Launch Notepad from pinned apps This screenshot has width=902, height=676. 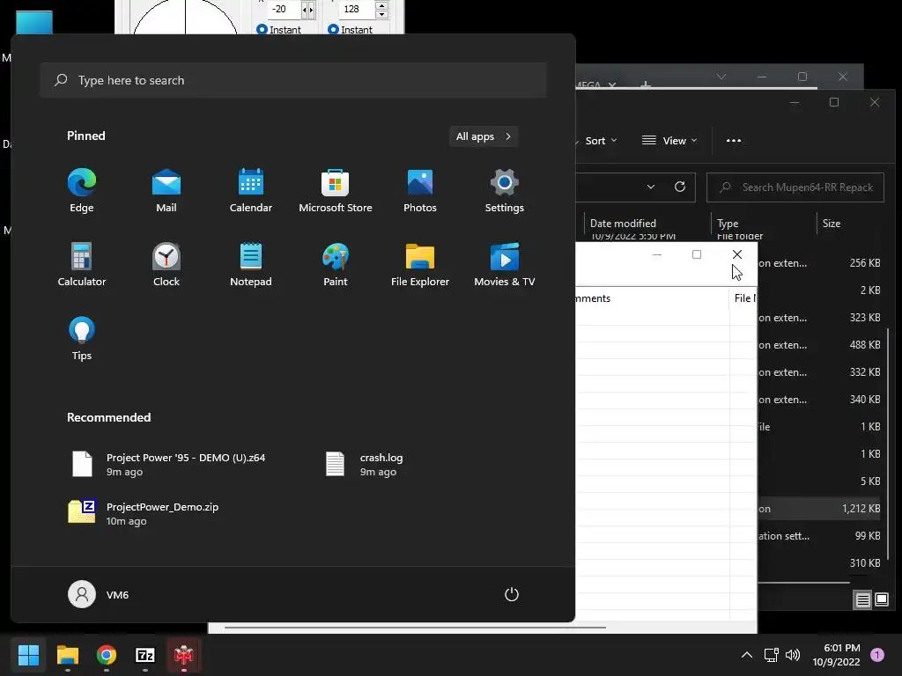click(x=251, y=265)
